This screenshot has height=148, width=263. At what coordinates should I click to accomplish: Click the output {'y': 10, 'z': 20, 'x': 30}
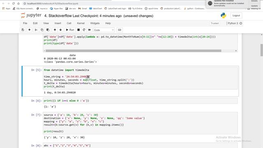click(64, 137)
